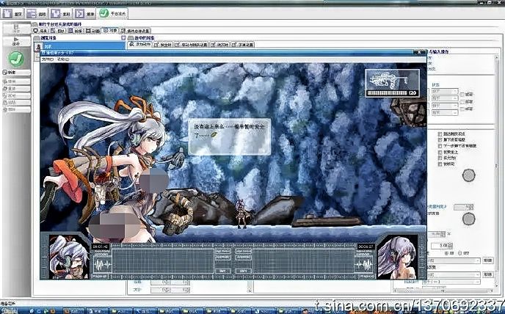Click the character icon on the highlighted list row
Image resolution: width=505 pixels, height=314 pixels.
(37, 47)
